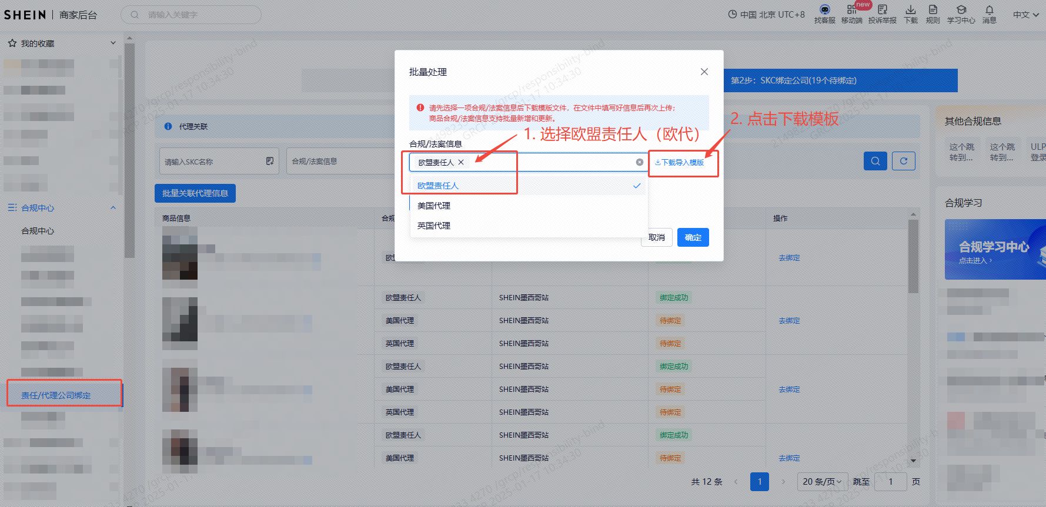The height and width of the screenshot is (507, 1046).
Task: Click the second 去绑定 link in the table
Action: pos(789,321)
